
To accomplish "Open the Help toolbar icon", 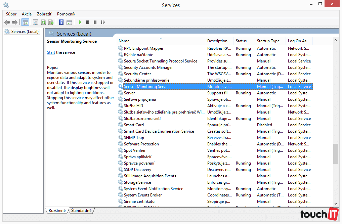I will tap(61, 22).
